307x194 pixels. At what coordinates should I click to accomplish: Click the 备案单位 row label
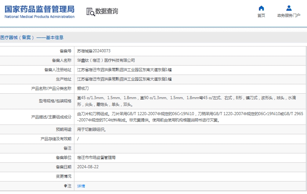tap(63, 158)
